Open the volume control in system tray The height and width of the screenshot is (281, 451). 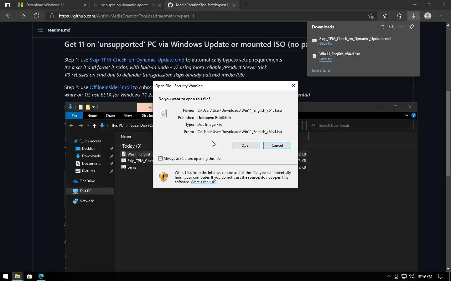coord(412,276)
